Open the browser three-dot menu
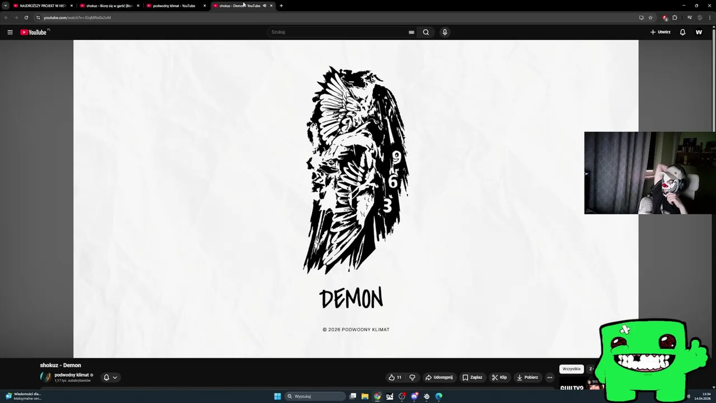This screenshot has height=403, width=716. point(710,17)
